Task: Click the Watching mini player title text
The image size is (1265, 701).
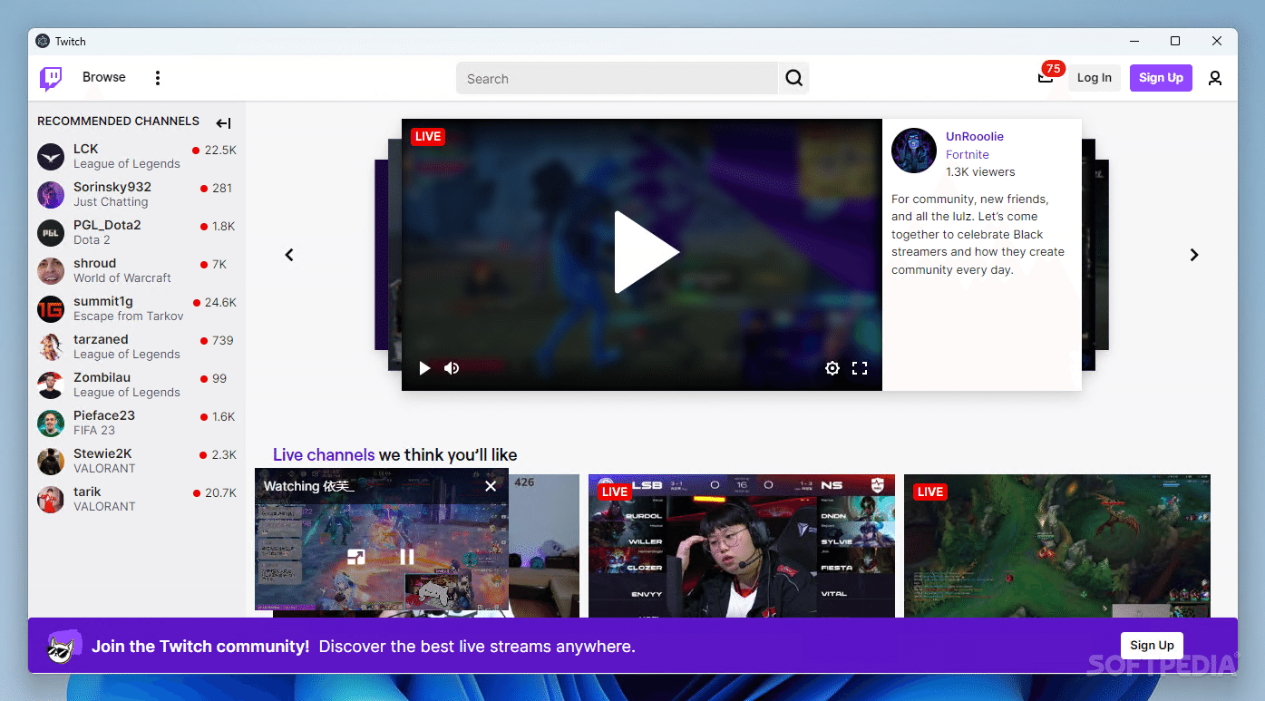Action: tap(308, 486)
